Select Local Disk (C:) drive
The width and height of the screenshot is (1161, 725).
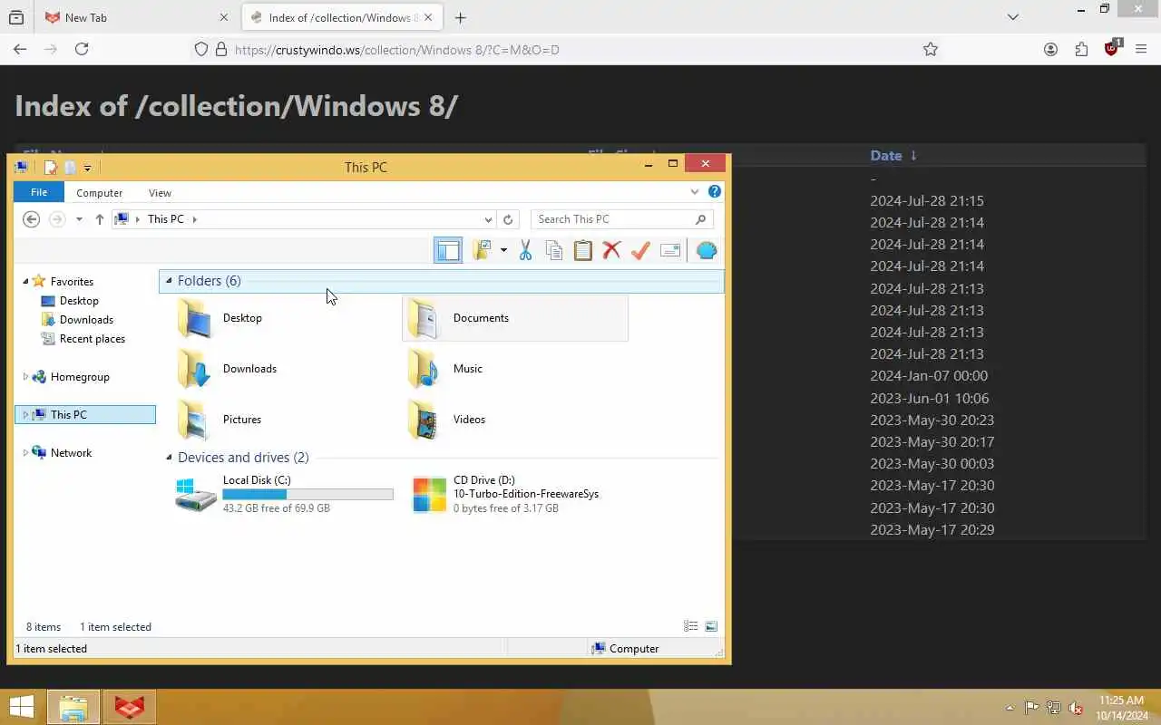[x=284, y=495]
